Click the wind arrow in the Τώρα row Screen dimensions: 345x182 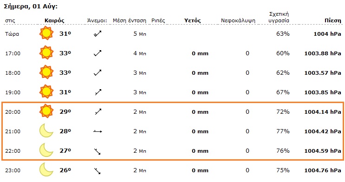click(98, 34)
